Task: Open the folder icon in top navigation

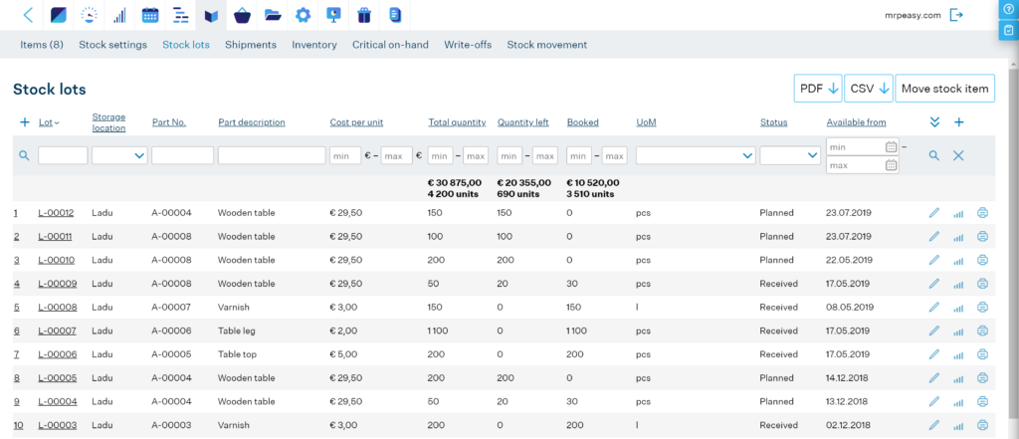Action: click(x=273, y=15)
